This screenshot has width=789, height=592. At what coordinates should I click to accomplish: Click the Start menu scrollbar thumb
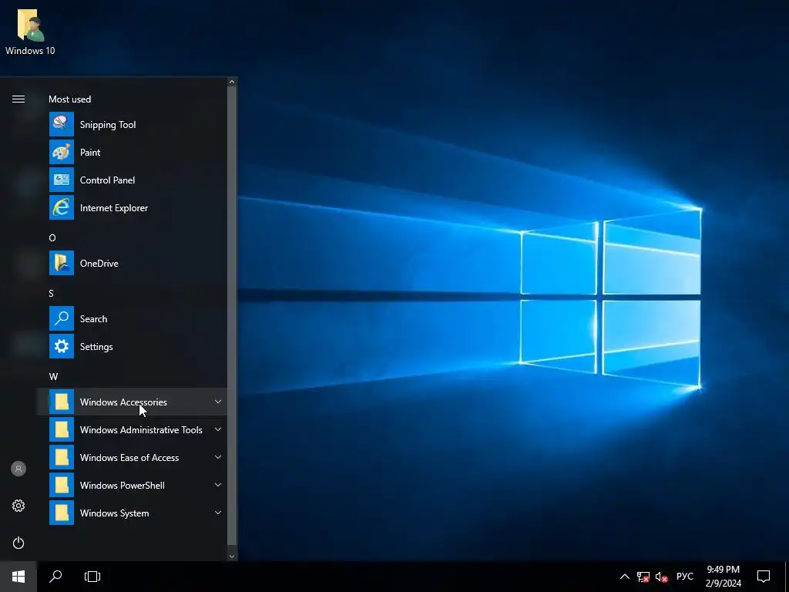(232, 315)
